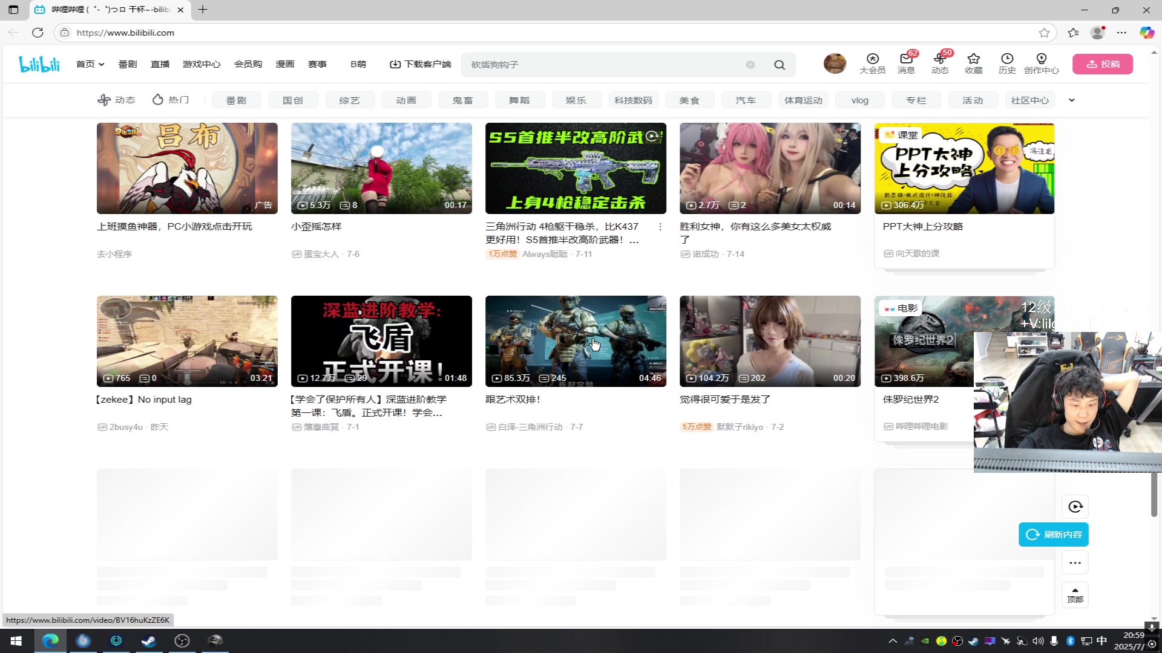The width and height of the screenshot is (1162, 653).
Task: Click the browser refresh button
Action: 38,33
